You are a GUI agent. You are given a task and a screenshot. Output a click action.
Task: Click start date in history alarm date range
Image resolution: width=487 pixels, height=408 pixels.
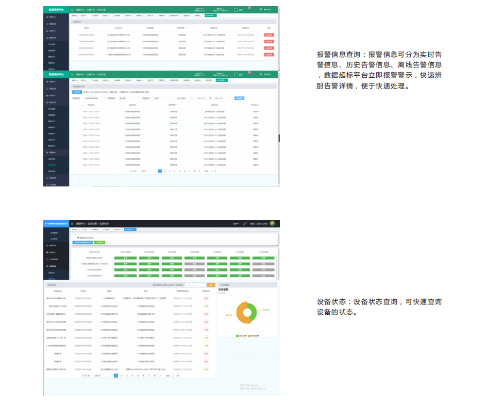[x=201, y=98]
